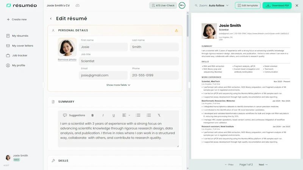Click the Skills section wrench icon
Viewport: 303px width, 170px height.
click(53, 161)
